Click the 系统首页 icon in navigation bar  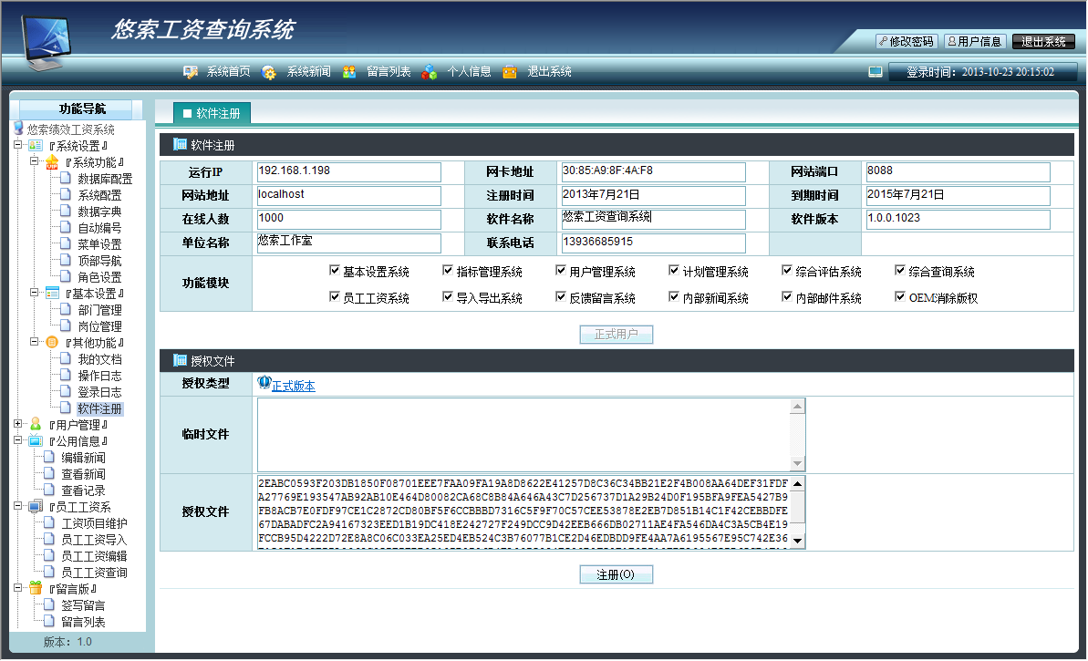[190, 72]
